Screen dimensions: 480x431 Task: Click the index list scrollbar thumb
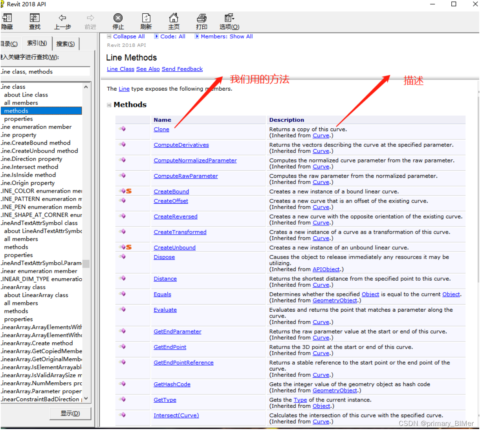(x=86, y=263)
